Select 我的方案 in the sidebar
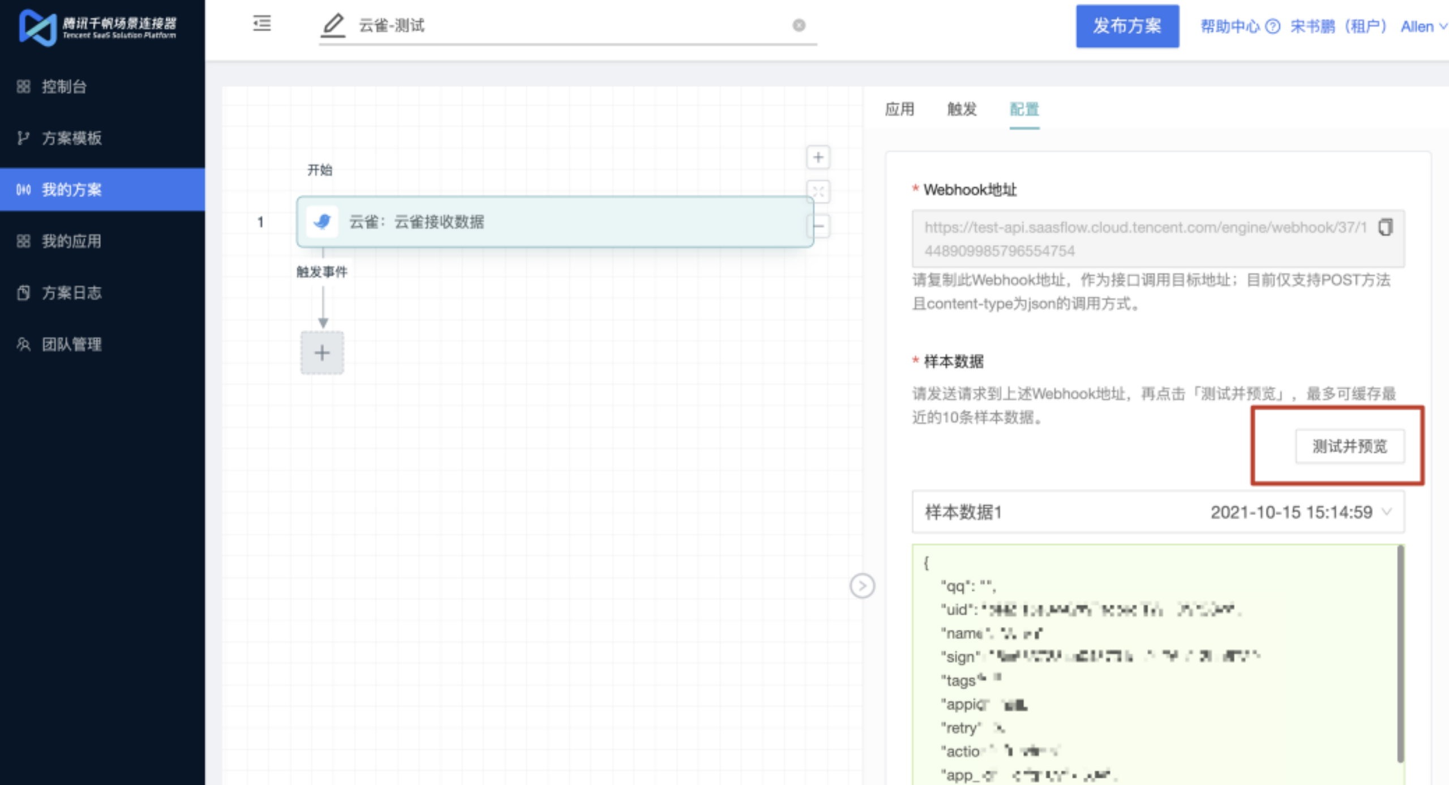1449x785 pixels. click(102, 190)
